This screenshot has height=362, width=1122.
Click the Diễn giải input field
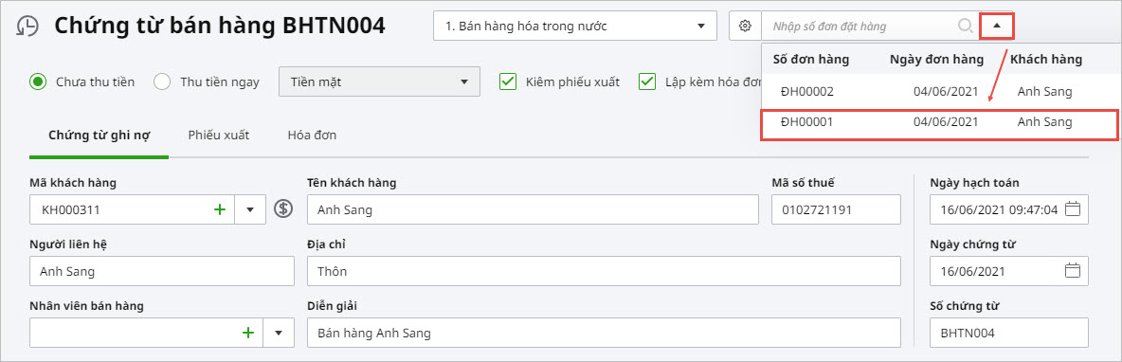tap(604, 333)
